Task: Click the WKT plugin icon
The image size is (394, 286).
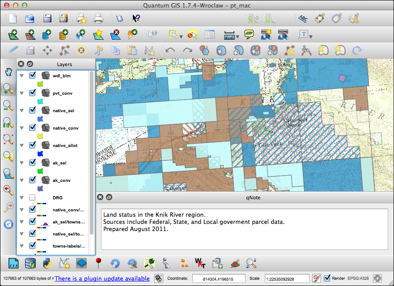Action: tap(200, 263)
